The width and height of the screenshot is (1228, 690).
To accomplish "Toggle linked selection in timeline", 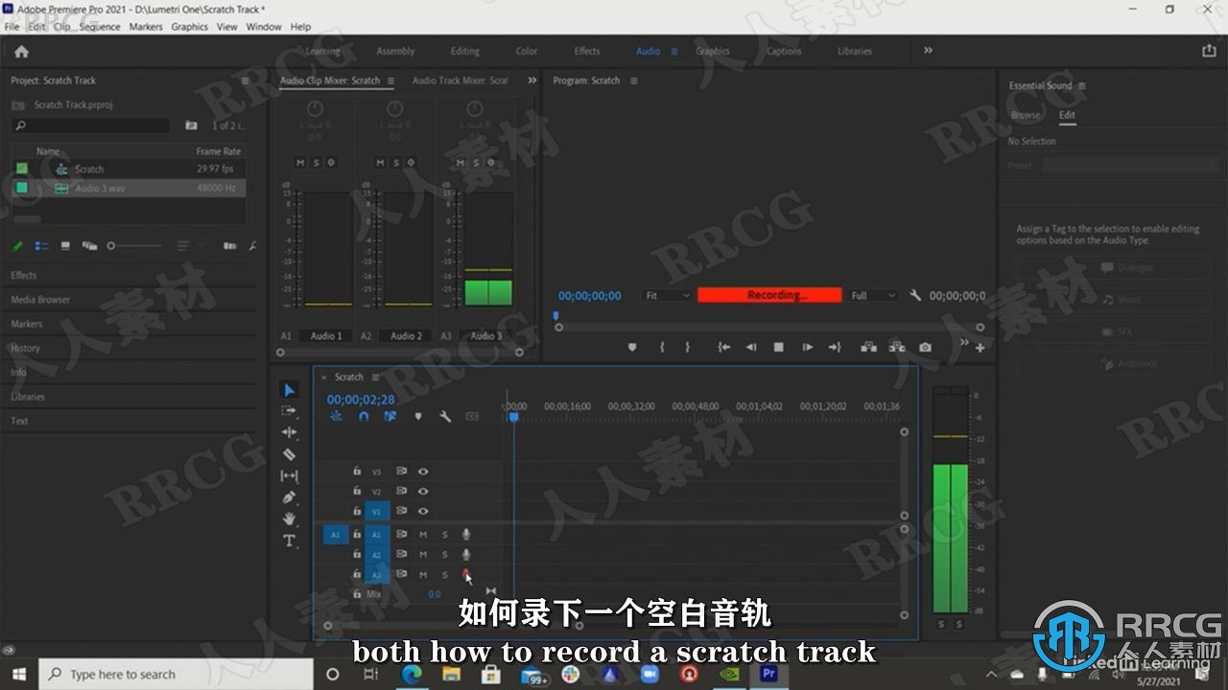I will 390,417.
